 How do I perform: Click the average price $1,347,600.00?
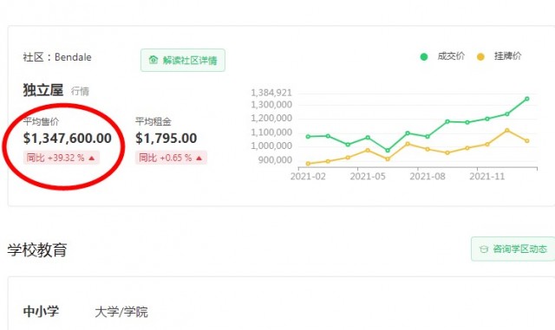click(x=68, y=139)
